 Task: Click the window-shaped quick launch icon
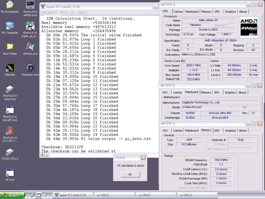(x=39, y=195)
